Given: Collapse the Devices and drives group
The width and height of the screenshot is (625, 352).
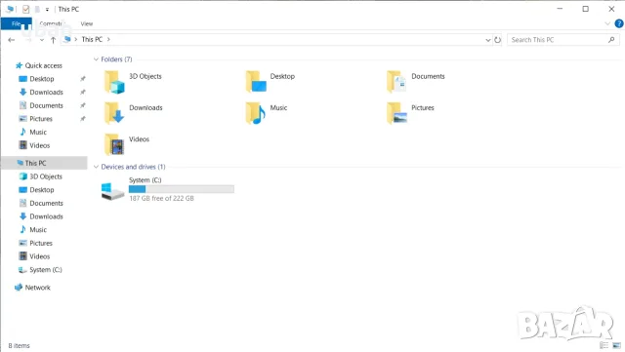Looking at the screenshot, I should [96, 167].
